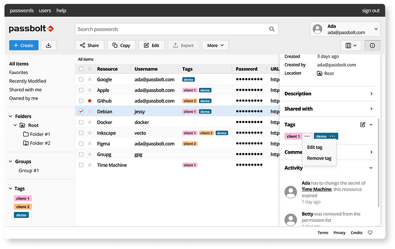Screen dimensions: 395x249
Task: Toggle the select-all header checkbox
Action: [x=81, y=69]
